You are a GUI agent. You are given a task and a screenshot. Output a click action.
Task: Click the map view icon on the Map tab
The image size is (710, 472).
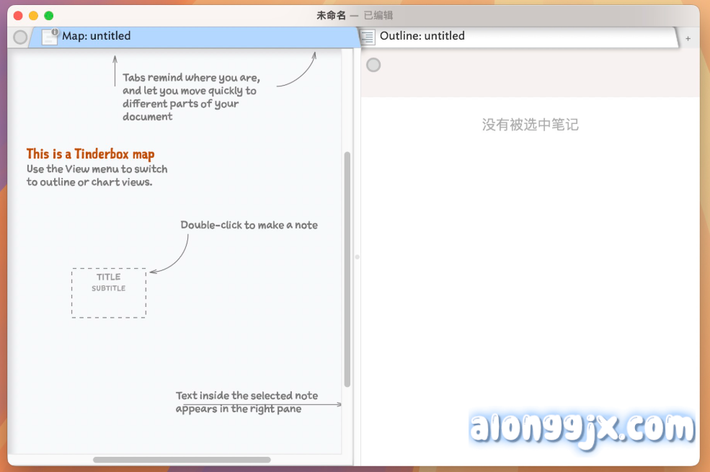(x=50, y=37)
